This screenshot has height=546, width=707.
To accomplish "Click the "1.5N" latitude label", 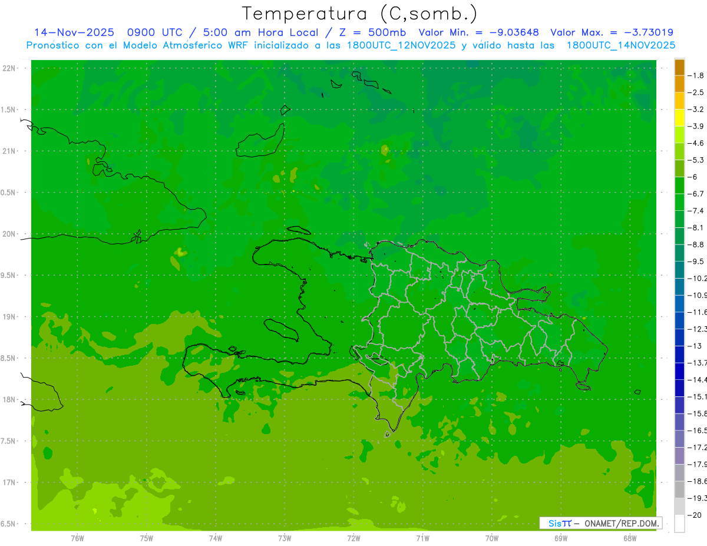I will (x=9, y=110).
